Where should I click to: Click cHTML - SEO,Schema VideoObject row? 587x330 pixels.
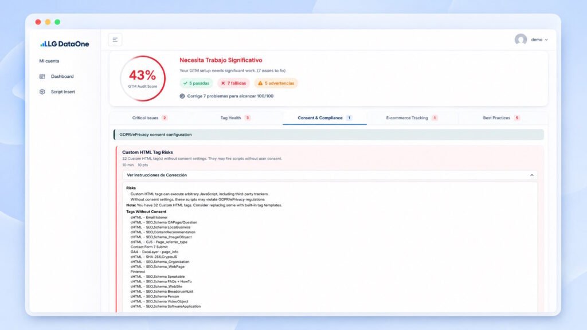click(159, 301)
